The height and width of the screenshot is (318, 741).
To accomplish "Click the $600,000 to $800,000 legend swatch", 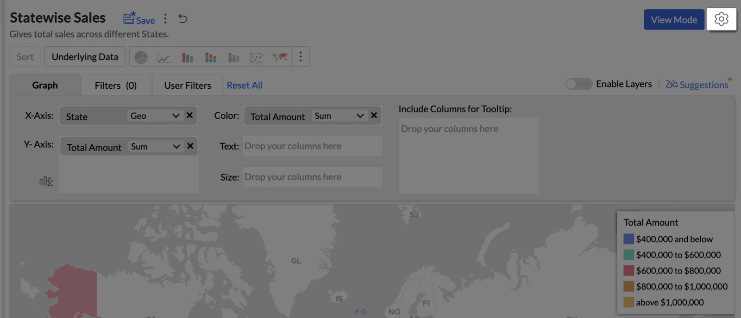I will pos(628,270).
